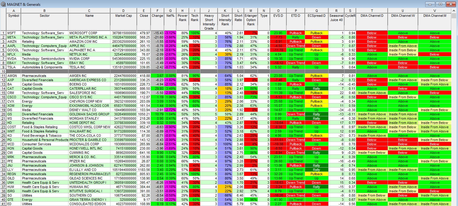Viewport: 458px width, 206px height.
Task: Click Consumer Services sector cell
Action: (45, 144)
